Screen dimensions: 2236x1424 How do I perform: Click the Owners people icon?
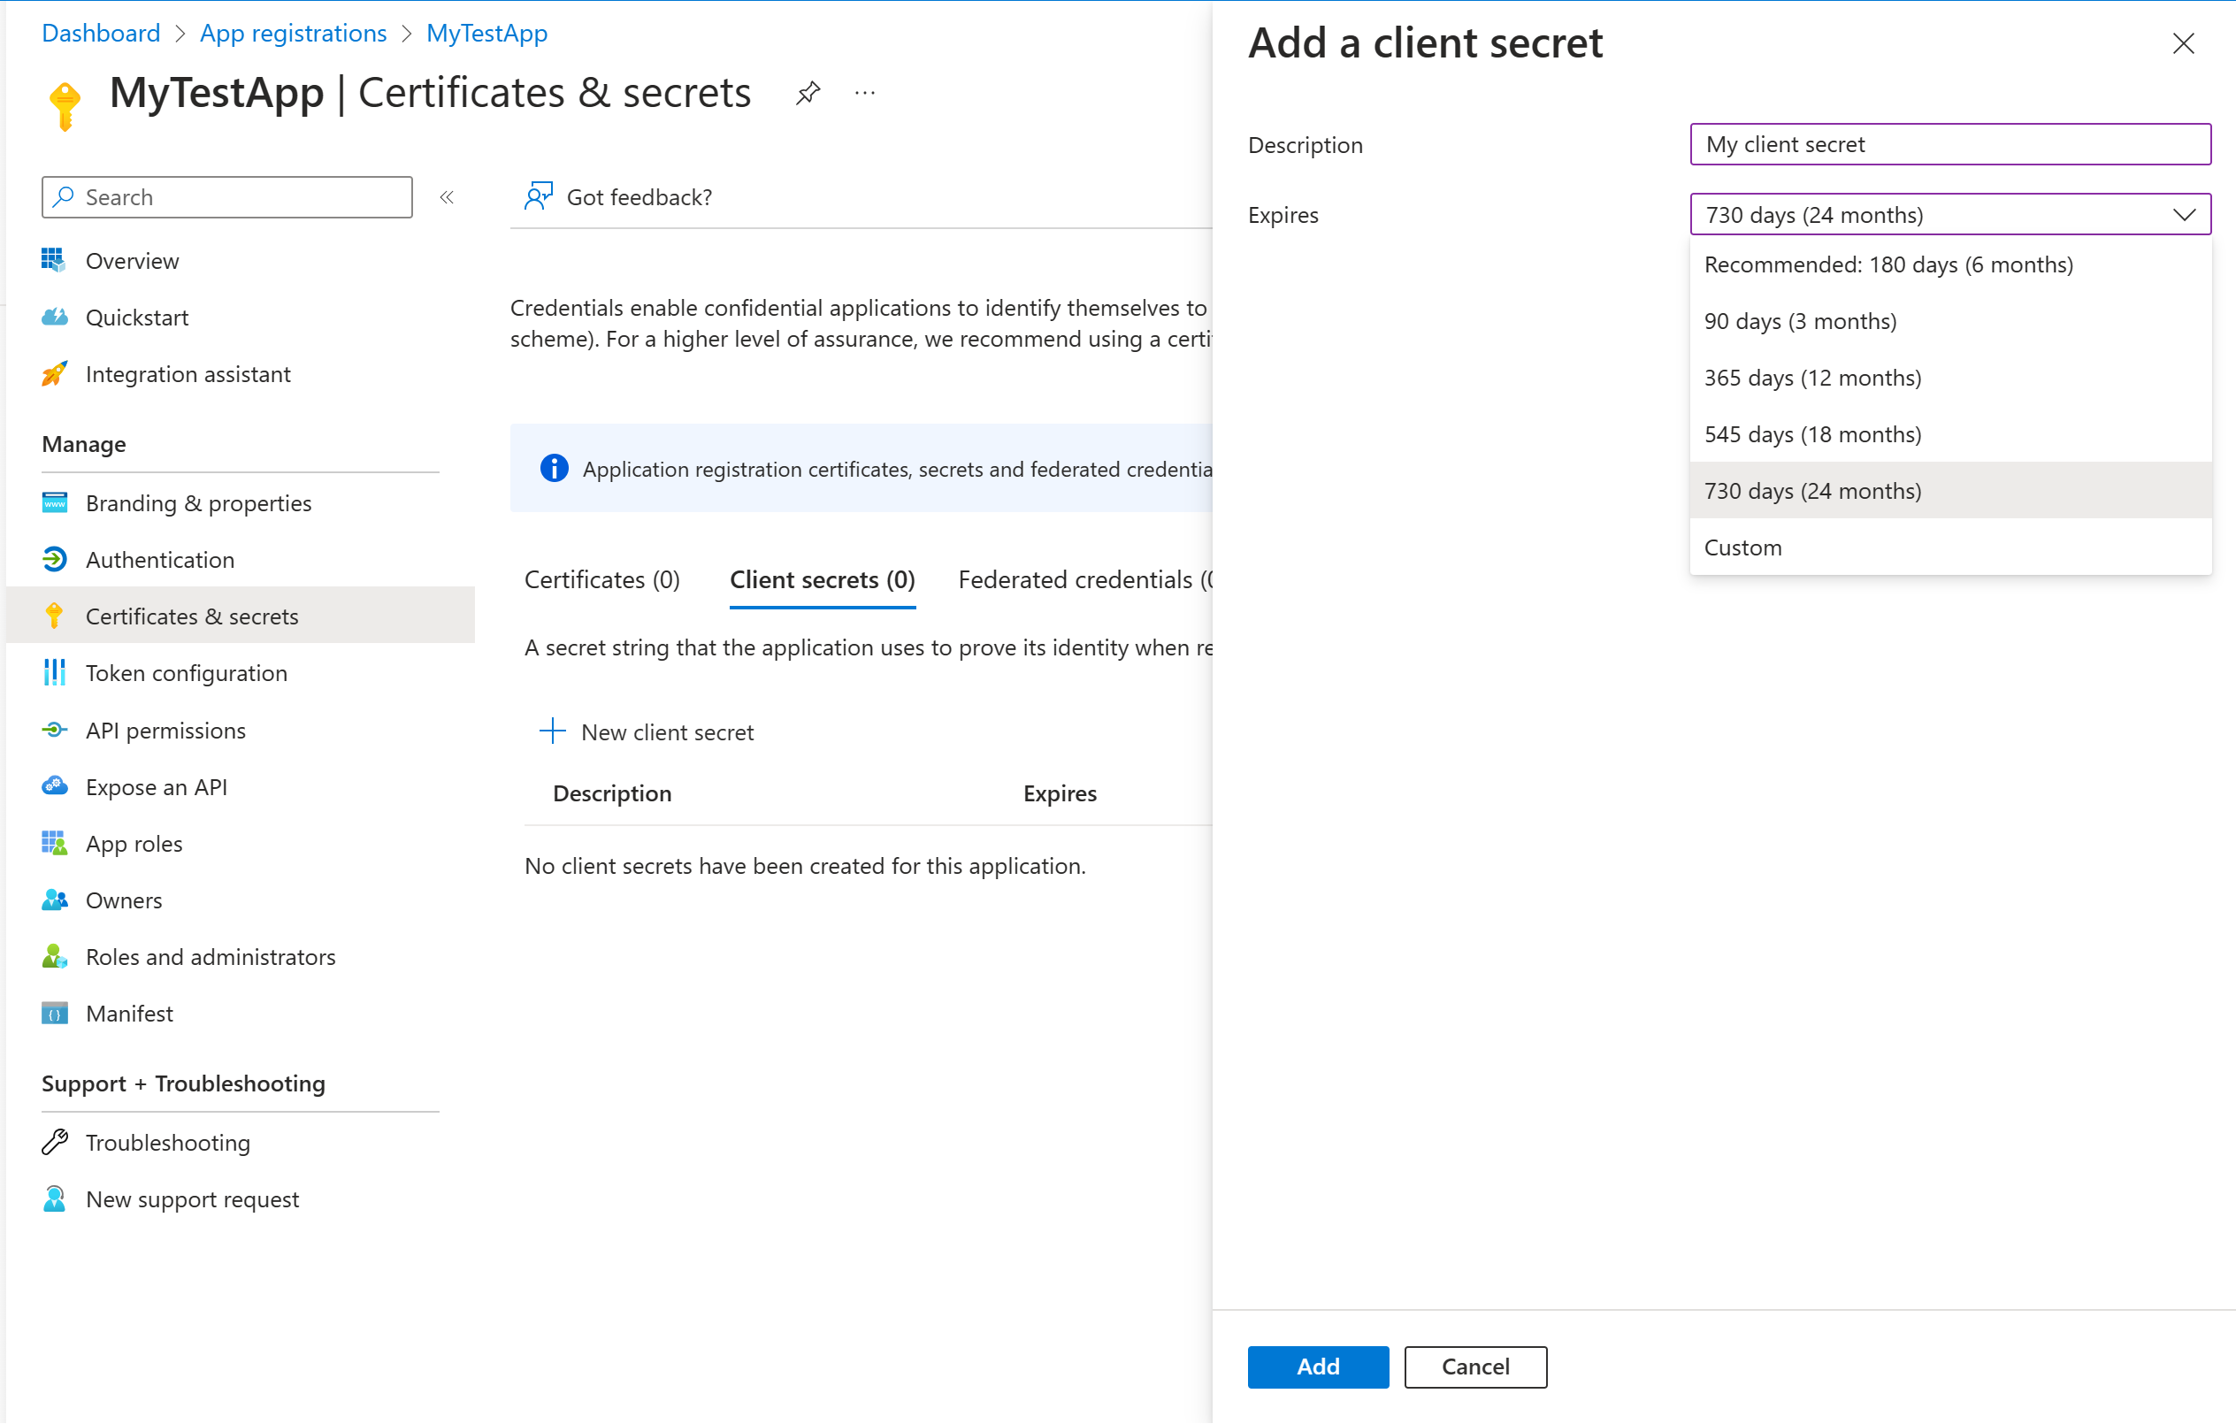(54, 900)
